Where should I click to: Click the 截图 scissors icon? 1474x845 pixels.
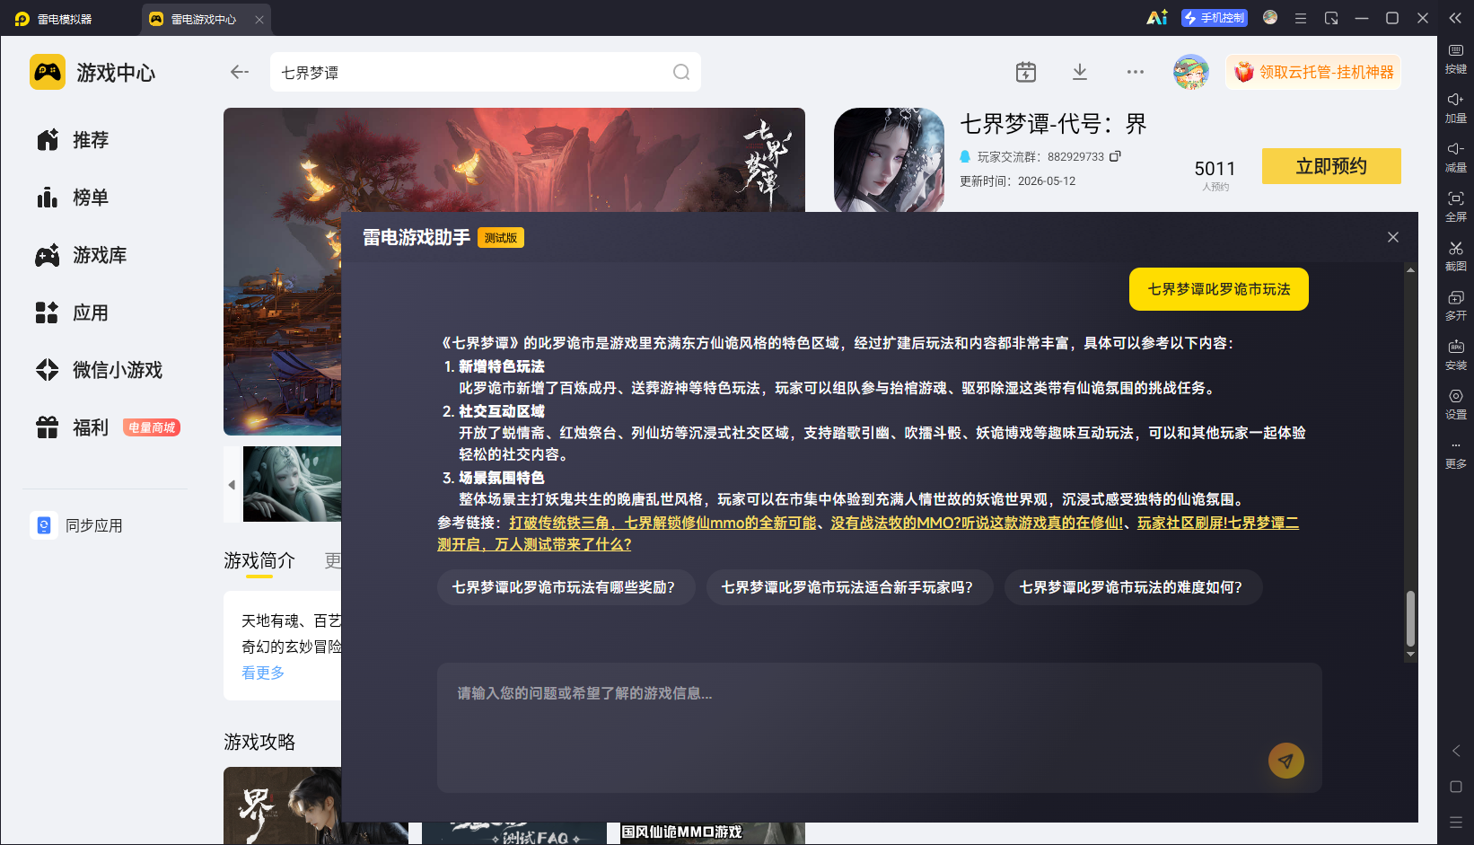coord(1456,254)
